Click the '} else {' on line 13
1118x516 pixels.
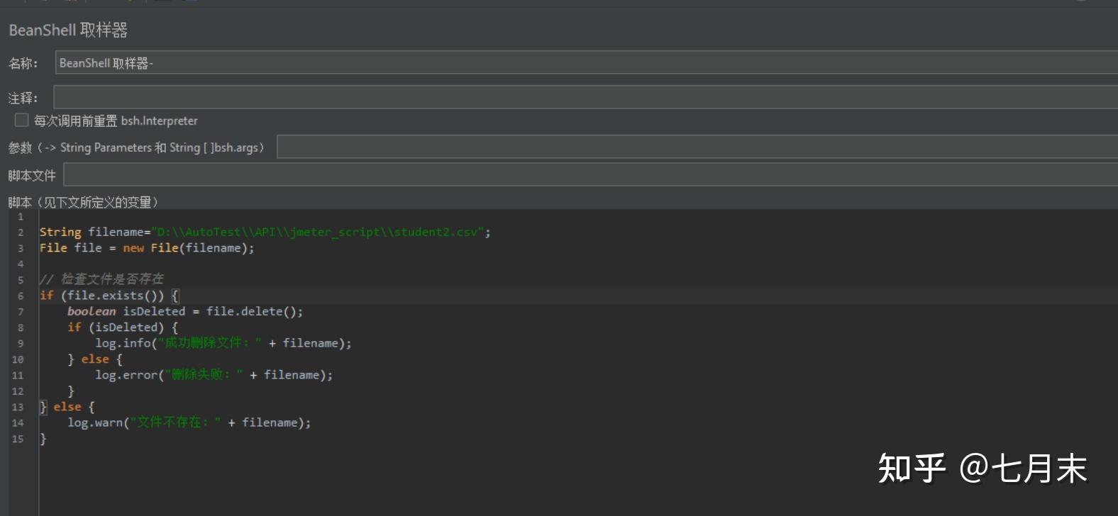pos(67,407)
